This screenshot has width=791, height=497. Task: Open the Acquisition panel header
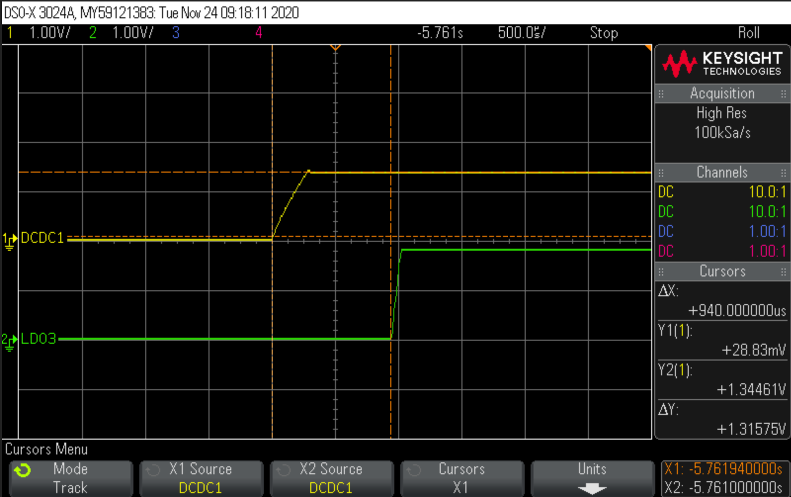[722, 93]
